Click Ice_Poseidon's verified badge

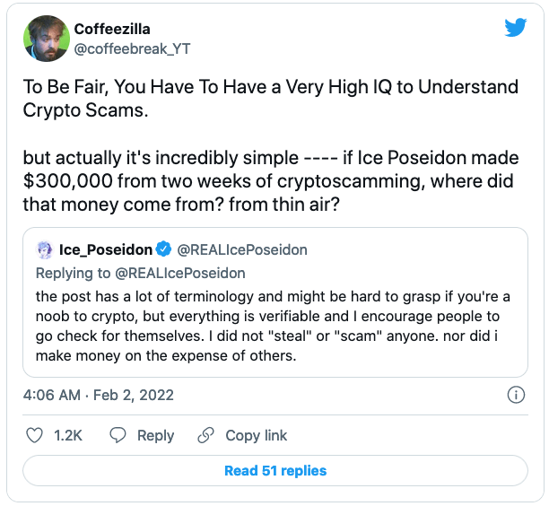coord(164,248)
